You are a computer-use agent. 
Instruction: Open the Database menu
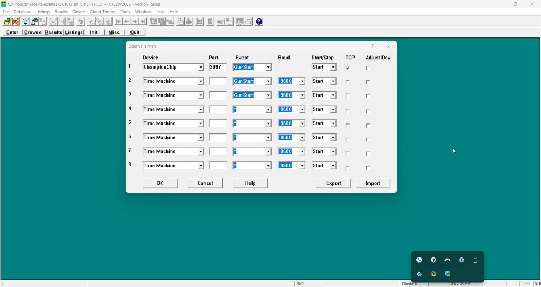pos(22,12)
